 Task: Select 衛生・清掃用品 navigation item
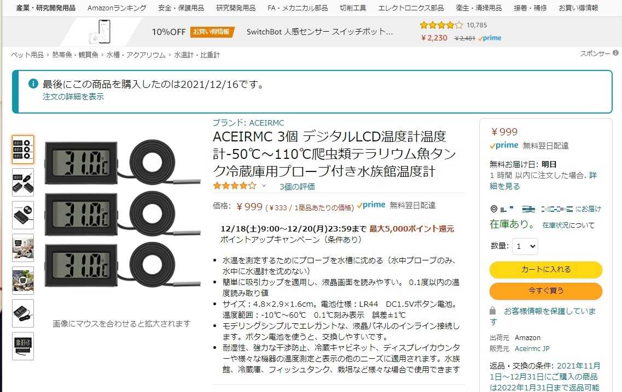coord(479,8)
